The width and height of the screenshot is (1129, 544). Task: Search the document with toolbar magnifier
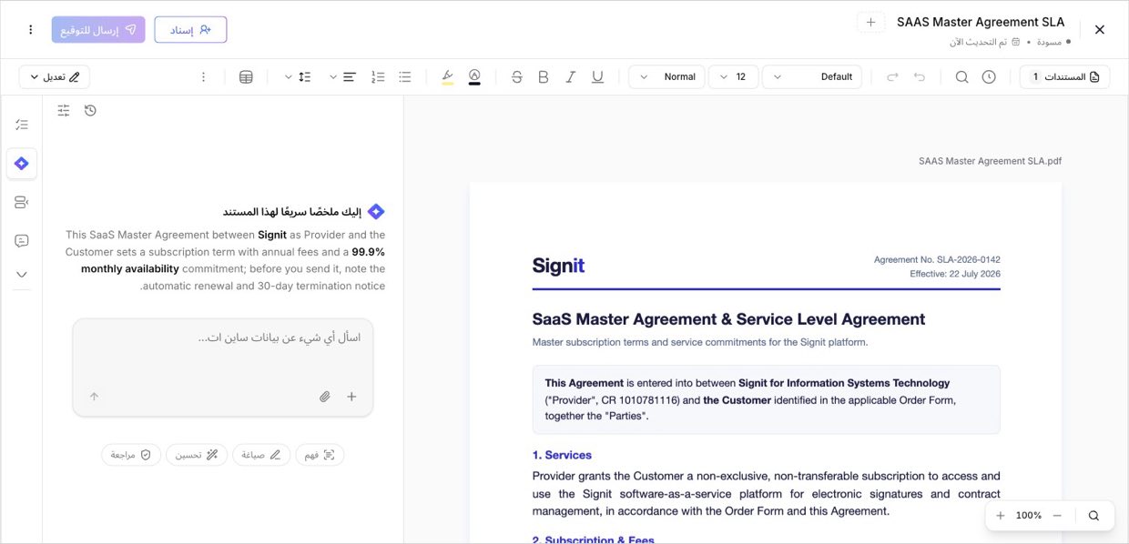click(961, 77)
